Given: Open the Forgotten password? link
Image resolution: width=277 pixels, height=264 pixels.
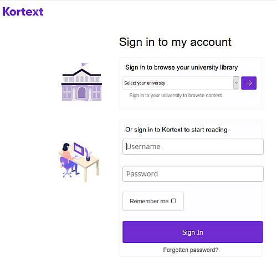Looking at the screenshot, I should pyautogui.click(x=191, y=250).
